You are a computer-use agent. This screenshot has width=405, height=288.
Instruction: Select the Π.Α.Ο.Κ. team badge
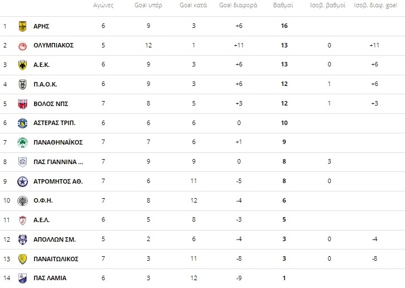pyautogui.click(x=22, y=84)
